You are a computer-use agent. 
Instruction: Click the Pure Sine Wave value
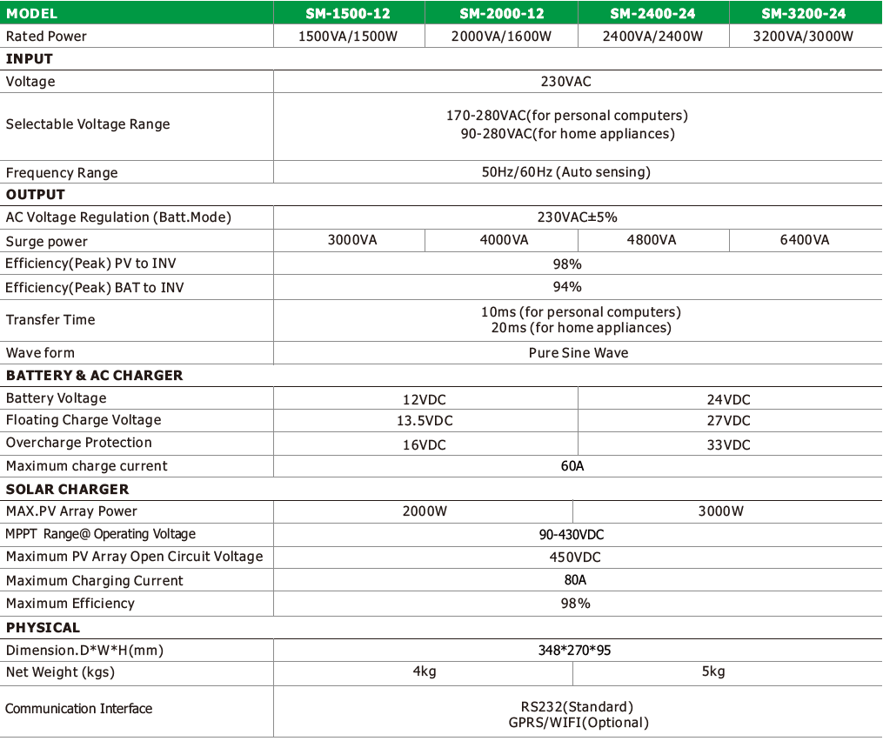pyautogui.click(x=578, y=353)
